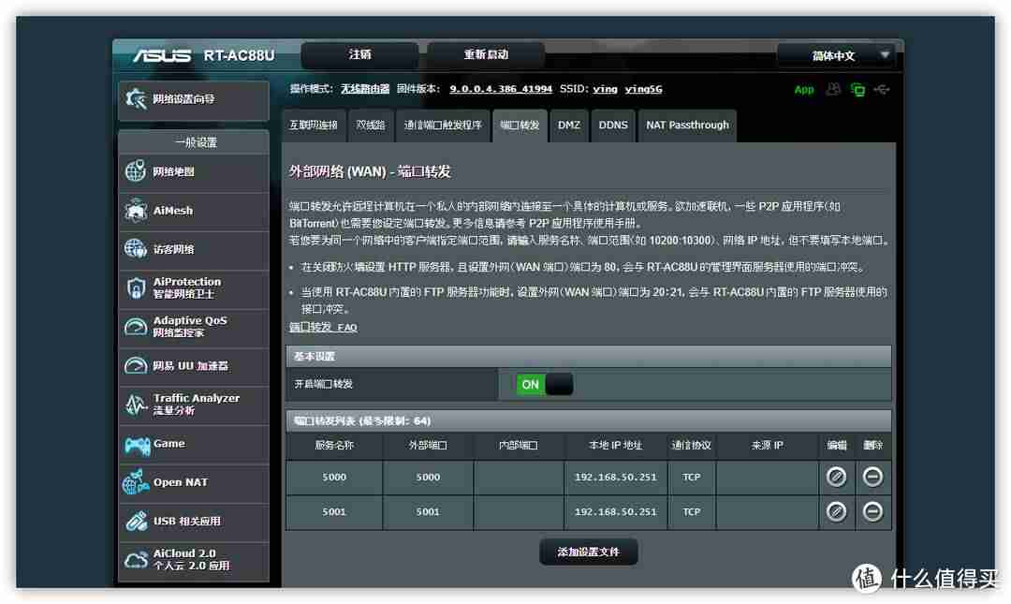
Task: Delete the 5001 port forwarding rule
Action: coord(873,511)
